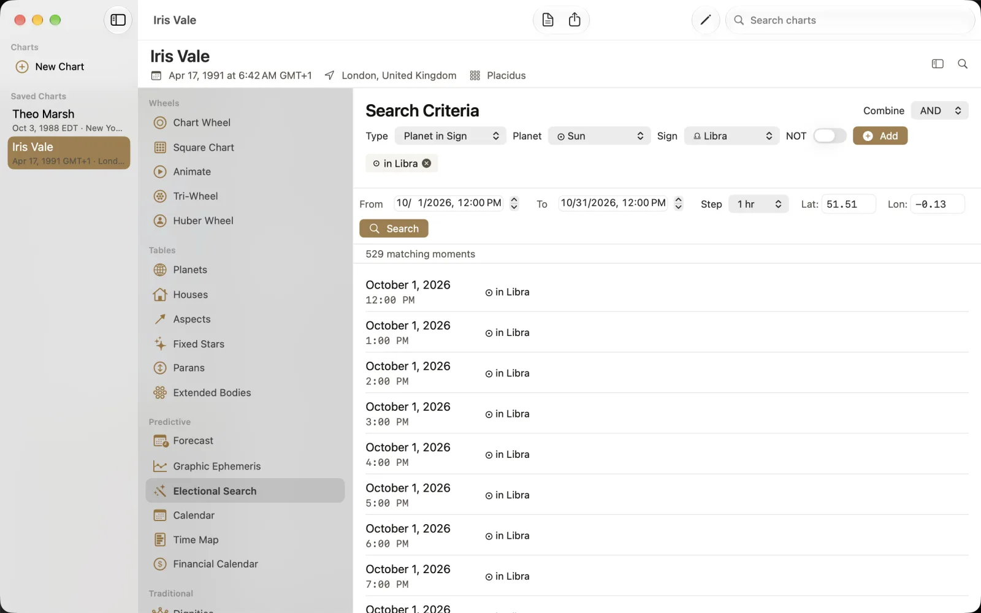Click the share icon in the toolbar
Viewport: 981px width, 613px height.
[574, 20]
